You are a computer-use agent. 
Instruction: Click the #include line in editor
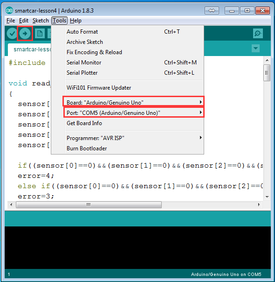click(27, 63)
